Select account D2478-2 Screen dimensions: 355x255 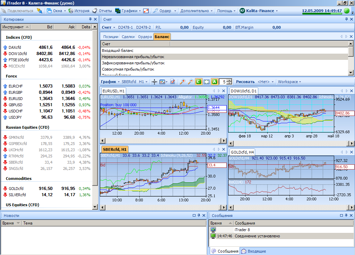[143, 27]
